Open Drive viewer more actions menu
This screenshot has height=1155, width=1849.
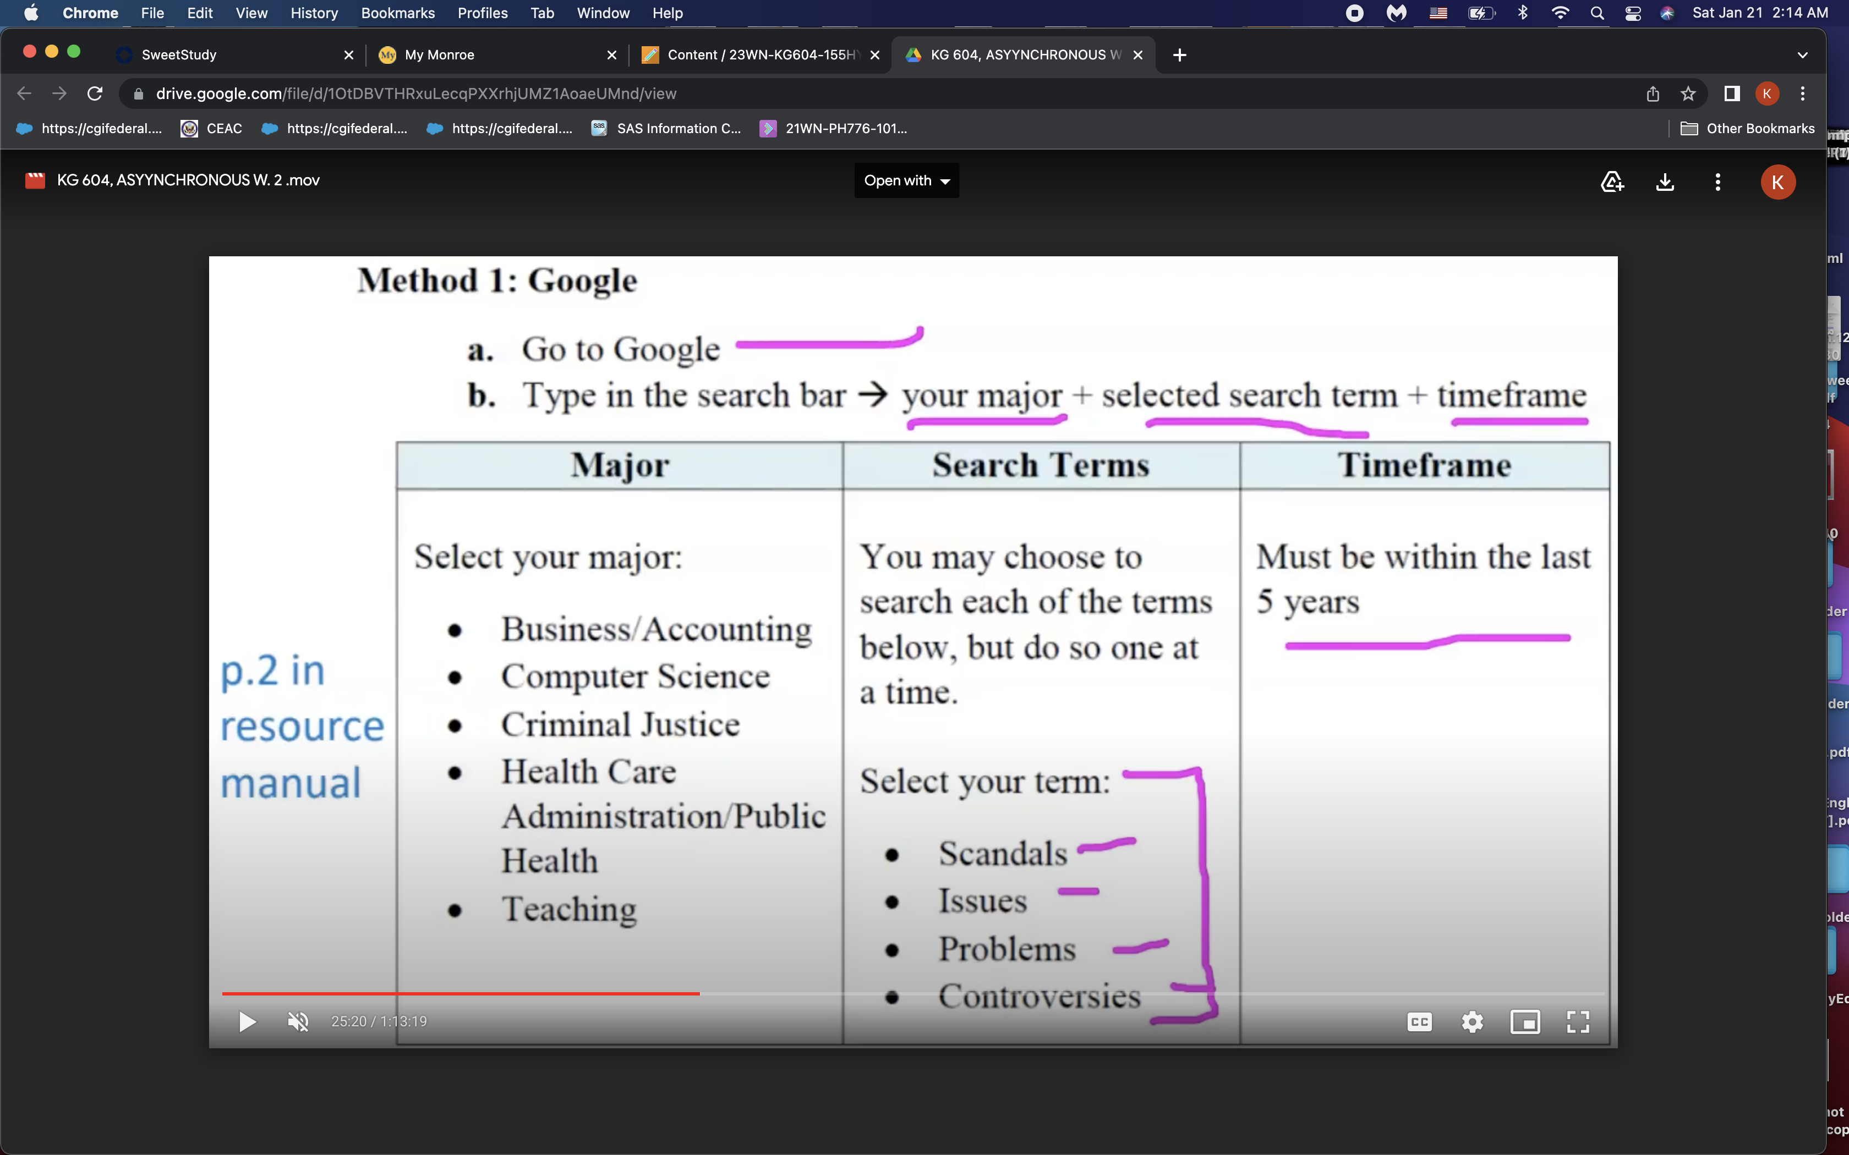[x=1717, y=182]
